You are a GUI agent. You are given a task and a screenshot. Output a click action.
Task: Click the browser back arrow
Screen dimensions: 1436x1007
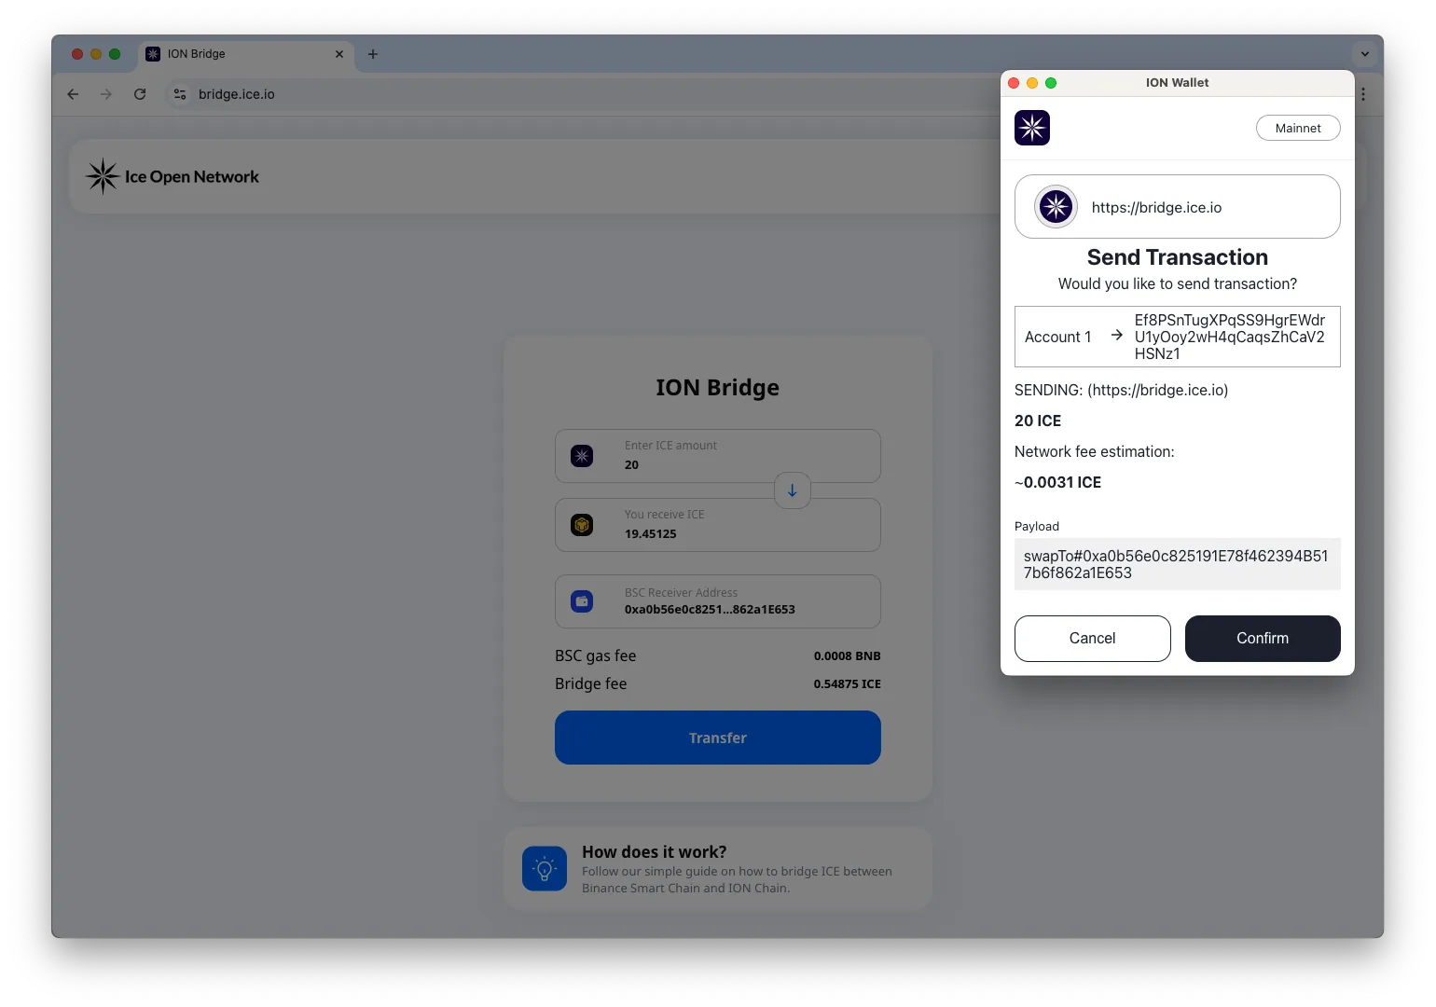tap(73, 94)
